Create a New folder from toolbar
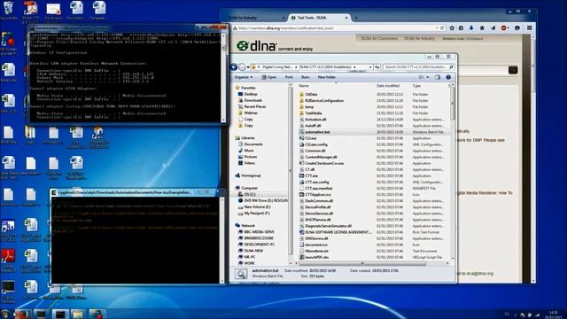567x319 pixels. [x=327, y=77]
